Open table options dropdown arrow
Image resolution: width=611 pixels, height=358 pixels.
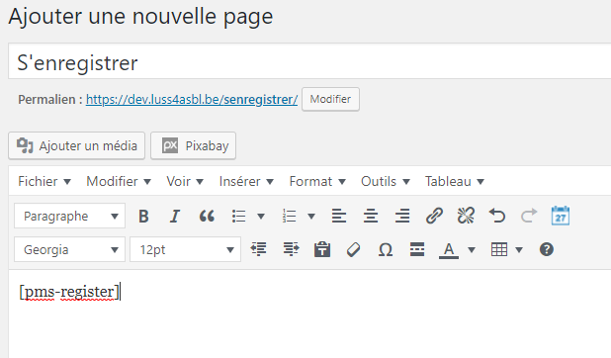[x=519, y=249]
